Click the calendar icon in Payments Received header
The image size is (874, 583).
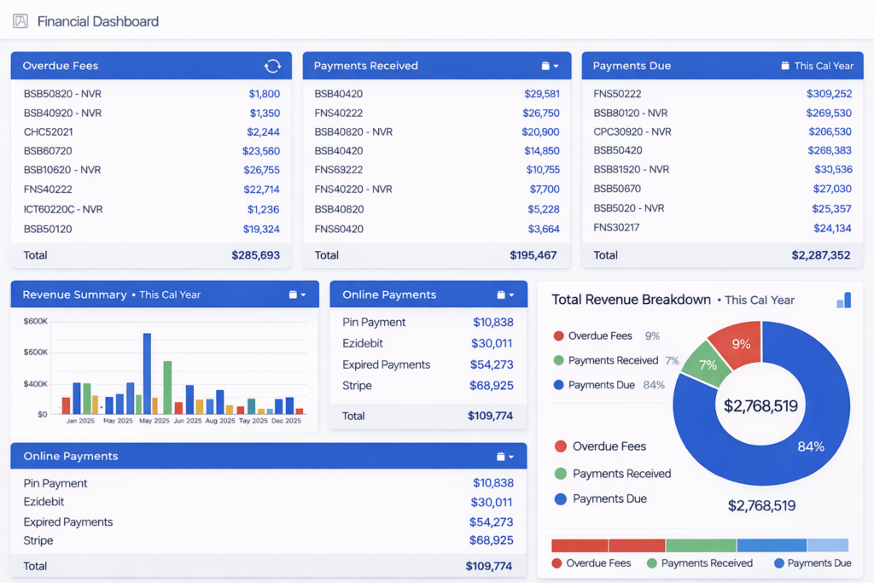pyautogui.click(x=545, y=66)
